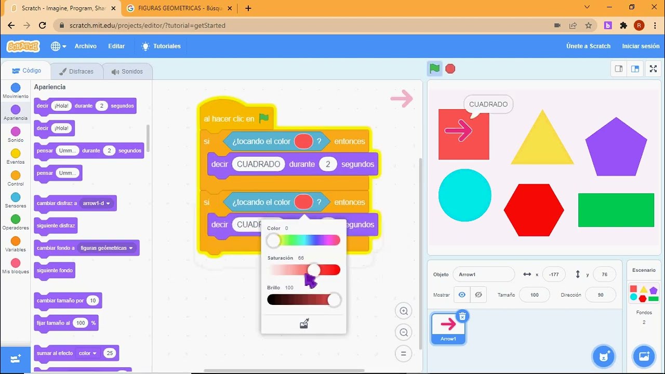Select the Mis bloques category
The image size is (665, 374).
coord(16,266)
